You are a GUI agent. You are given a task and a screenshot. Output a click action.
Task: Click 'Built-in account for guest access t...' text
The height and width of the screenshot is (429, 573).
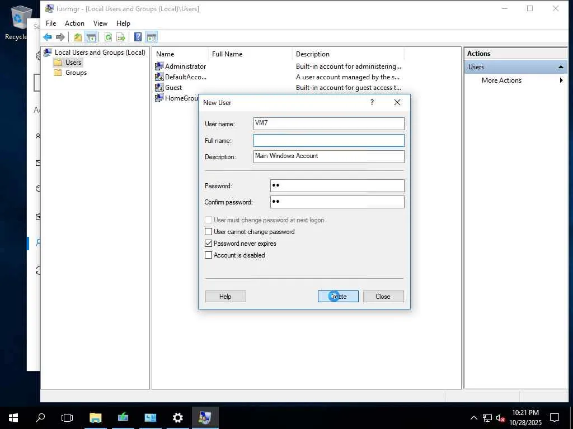click(x=348, y=88)
